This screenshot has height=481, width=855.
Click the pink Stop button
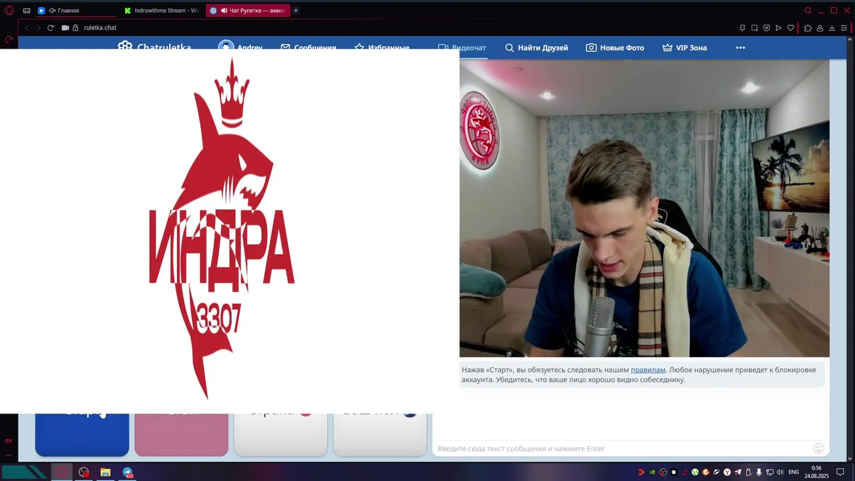(x=181, y=434)
